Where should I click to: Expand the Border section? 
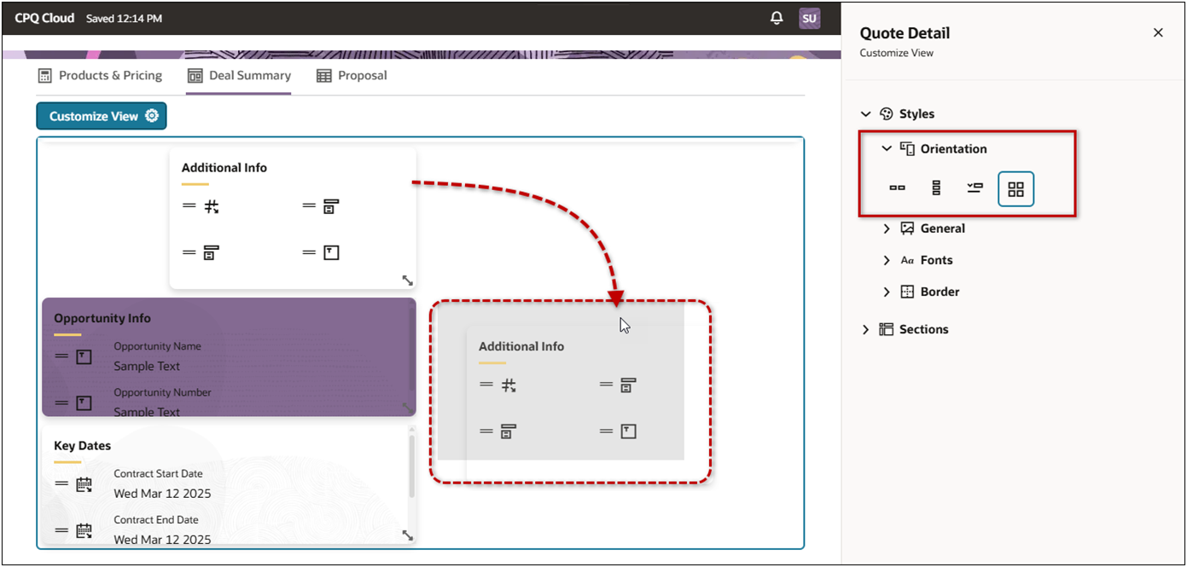coord(886,292)
